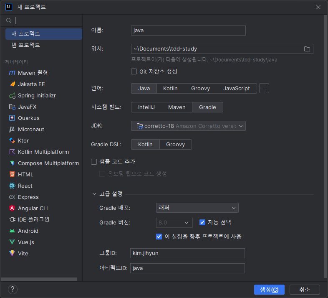328x298 pixels.
Task: Open the JDK corretto-18 dropdown
Action: click(x=188, y=126)
